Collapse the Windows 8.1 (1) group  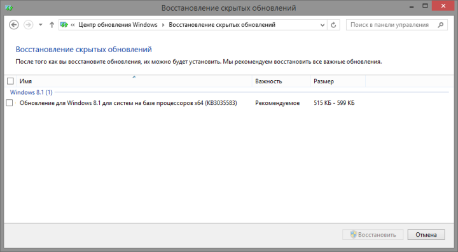(31, 92)
